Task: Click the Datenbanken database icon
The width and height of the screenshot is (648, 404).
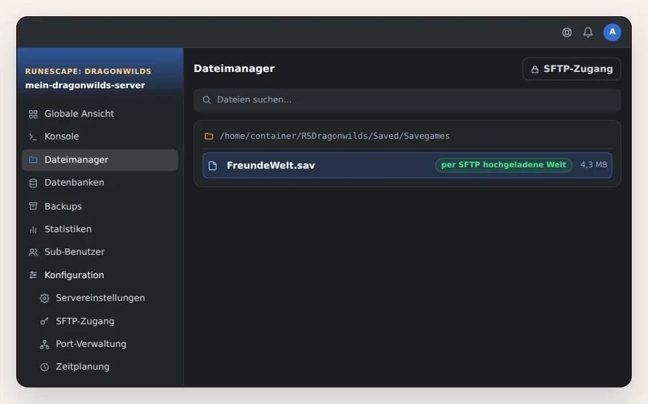Action: [33, 183]
